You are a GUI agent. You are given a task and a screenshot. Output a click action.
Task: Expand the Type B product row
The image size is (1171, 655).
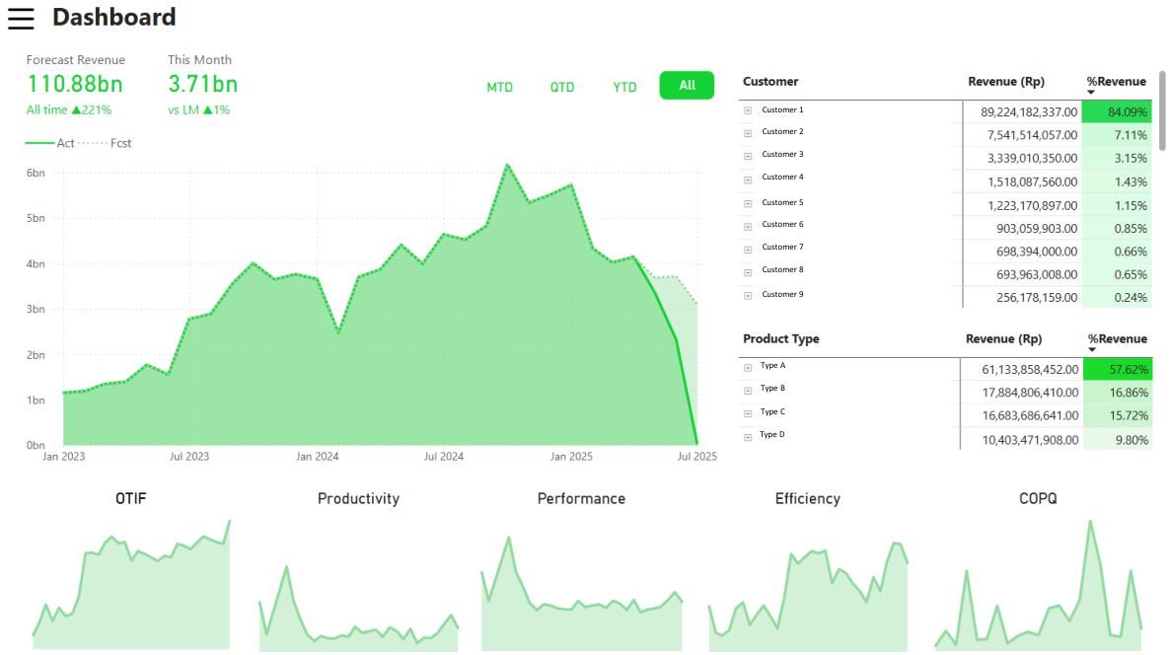[x=748, y=391]
